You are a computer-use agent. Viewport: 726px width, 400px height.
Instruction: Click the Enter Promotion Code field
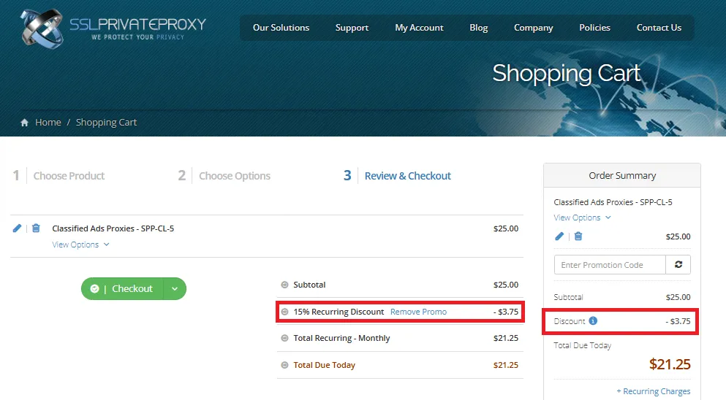[x=610, y=264]
